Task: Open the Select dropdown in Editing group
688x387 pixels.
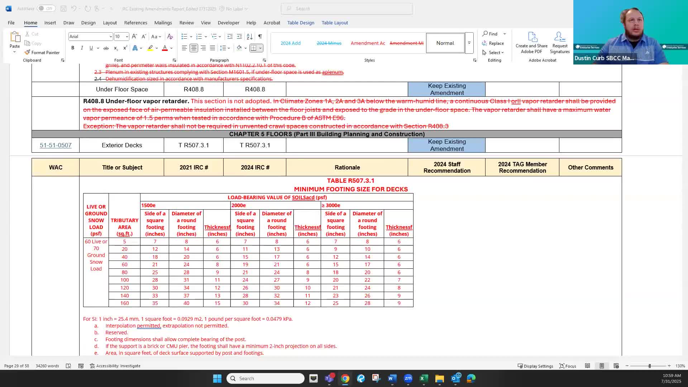Action: 494,52
